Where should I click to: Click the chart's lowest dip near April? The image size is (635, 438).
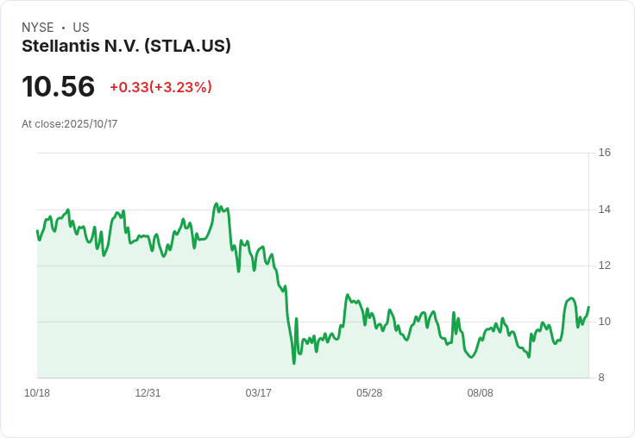(294, 363)
